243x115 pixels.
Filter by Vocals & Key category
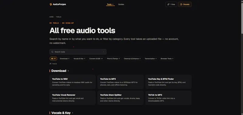click(79, 59)
